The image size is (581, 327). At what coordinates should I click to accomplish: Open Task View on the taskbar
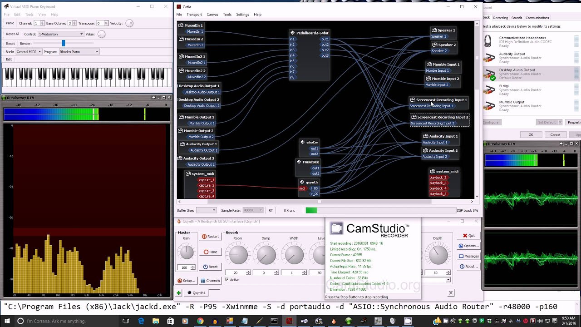126,321
